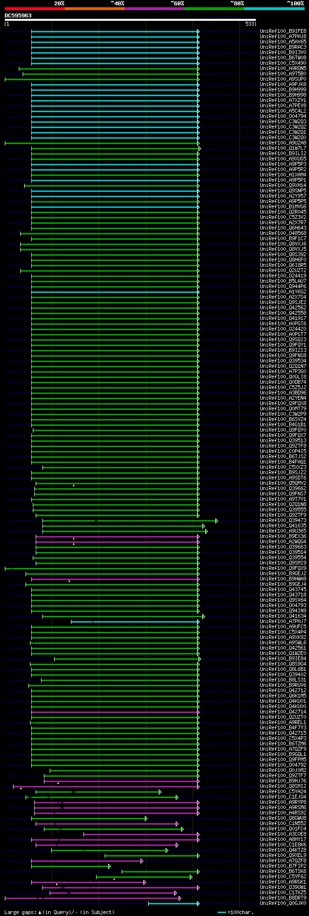Open hit UniRef100_A7PHJ8
Image resolution: width=309 pixels, height=916 pixels.
pyautogui.click(x=283, y=36)
